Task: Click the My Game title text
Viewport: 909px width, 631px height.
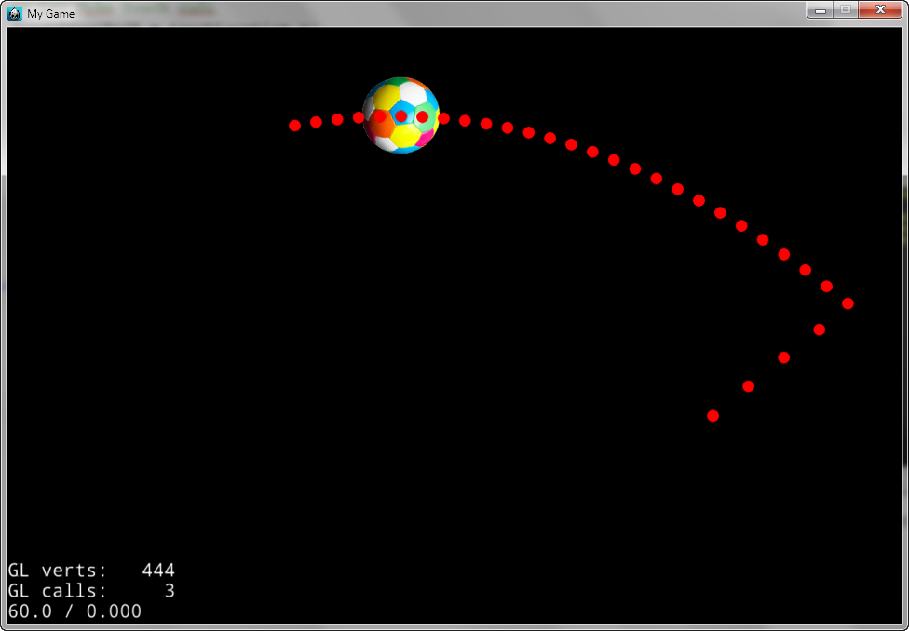Action: click(51, 14)
